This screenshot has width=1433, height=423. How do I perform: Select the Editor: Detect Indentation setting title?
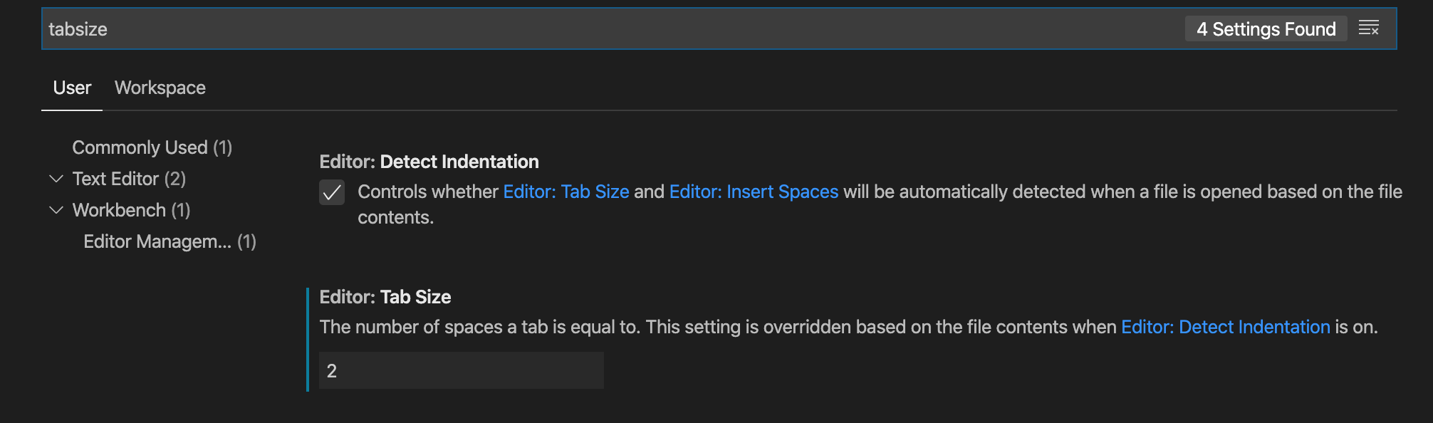(429, 162)
